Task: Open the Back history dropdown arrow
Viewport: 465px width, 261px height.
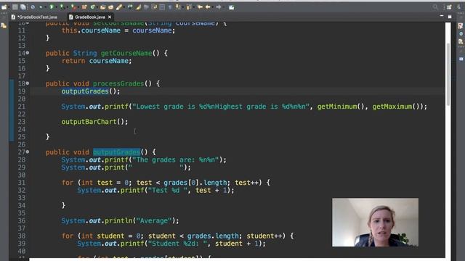Action: point(213,7)
